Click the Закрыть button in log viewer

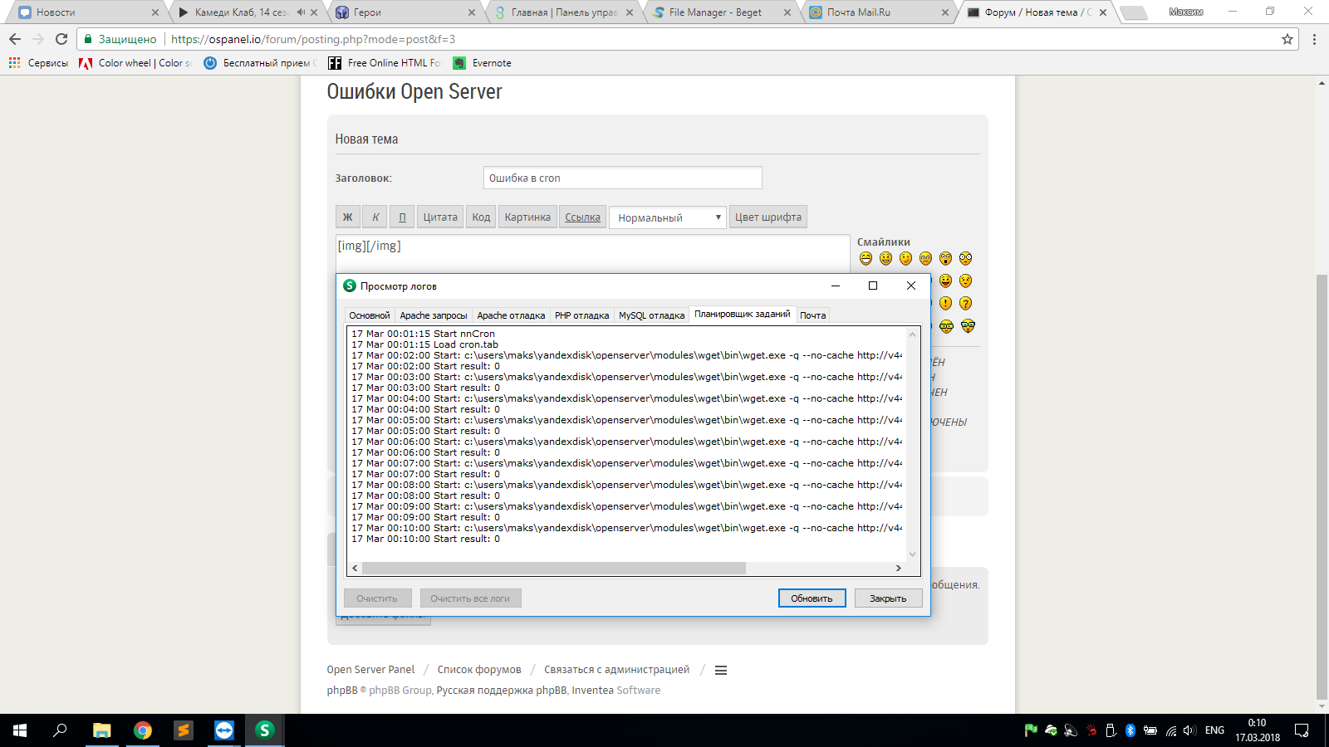[x=888, y=598]
